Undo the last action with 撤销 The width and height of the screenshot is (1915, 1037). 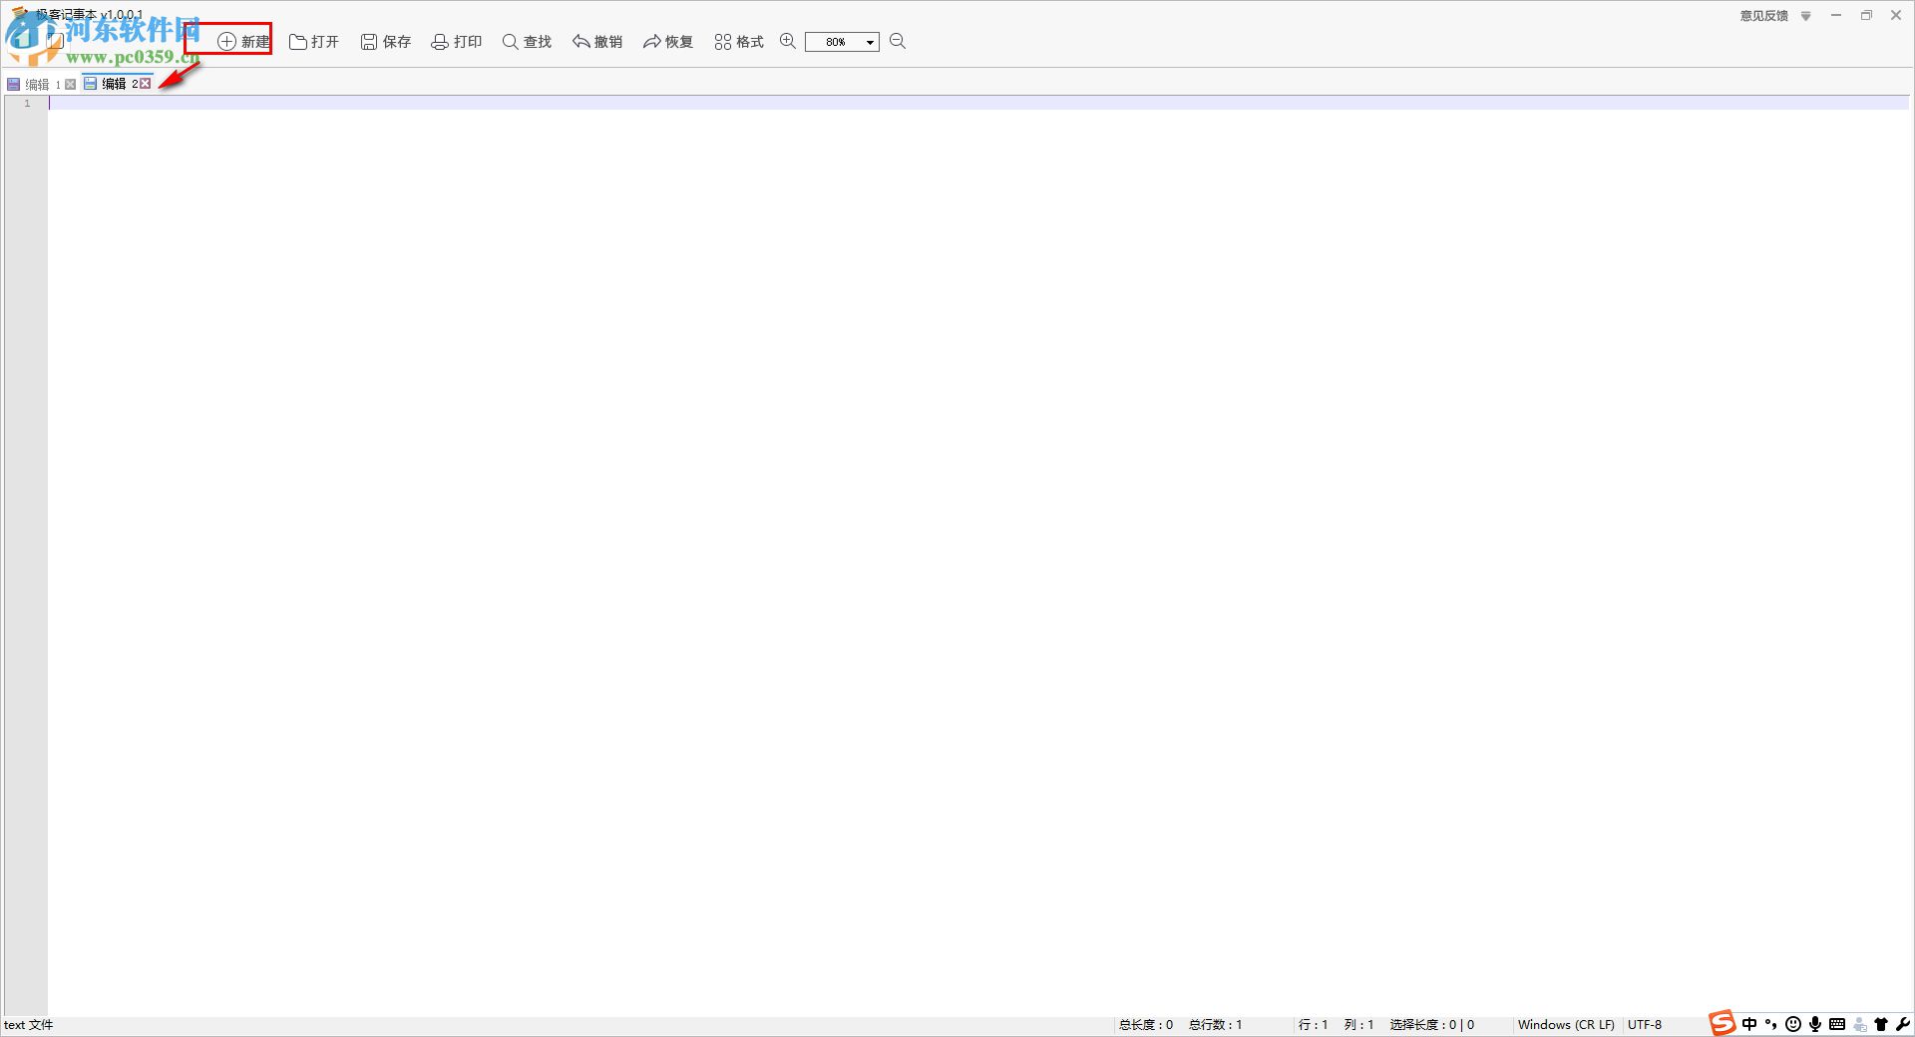(x=597, y=41)
